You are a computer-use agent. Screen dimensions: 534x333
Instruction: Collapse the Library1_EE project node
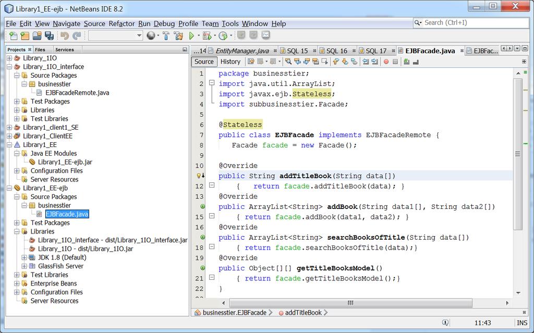[9, 145]
